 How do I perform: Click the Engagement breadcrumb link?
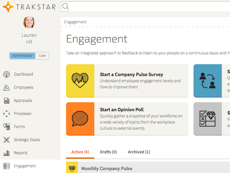pos(75,22)
